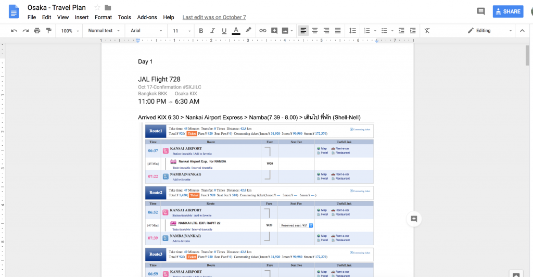Select the Paint format roller tool

pyautogui.click(x=48, y=31)
